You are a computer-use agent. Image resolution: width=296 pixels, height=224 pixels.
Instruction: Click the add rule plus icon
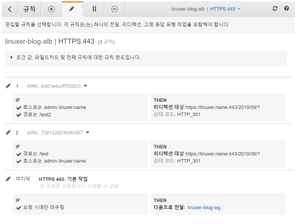(51, 9)
